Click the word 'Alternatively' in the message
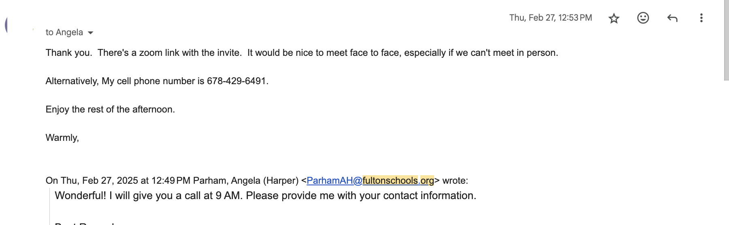Viewport: 729px width, 225px height. pyautogui.click(x=72, y=81)
